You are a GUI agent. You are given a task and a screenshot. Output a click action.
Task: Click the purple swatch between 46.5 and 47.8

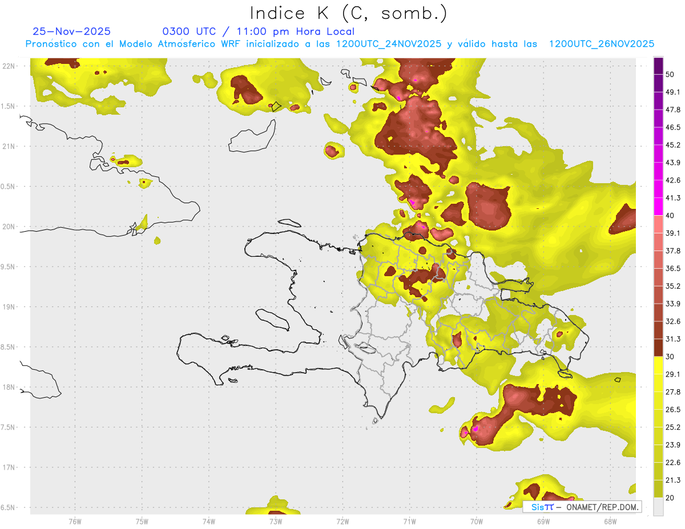[x=659, y=119]
